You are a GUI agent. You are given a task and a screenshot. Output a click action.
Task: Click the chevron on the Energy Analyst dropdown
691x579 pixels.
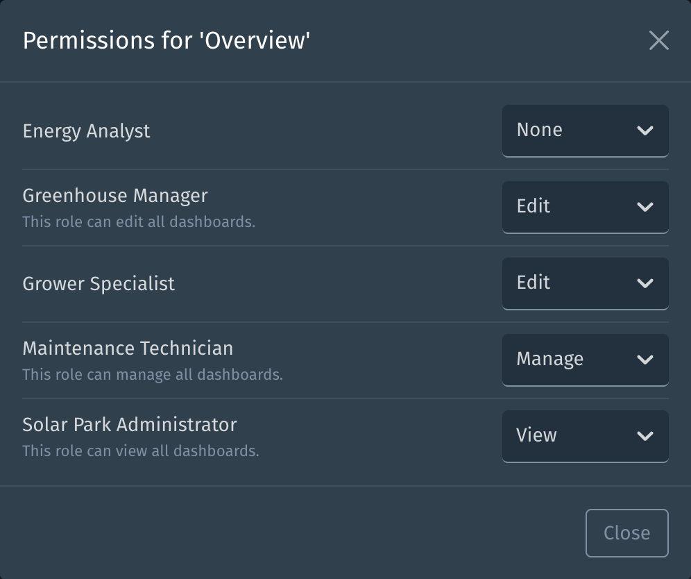click(x=645, y=130)
